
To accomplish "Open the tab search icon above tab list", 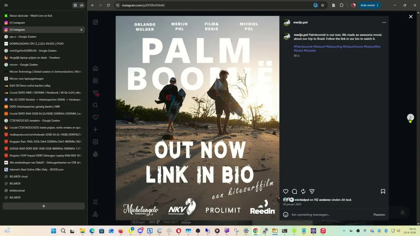I will click(82, 5).
